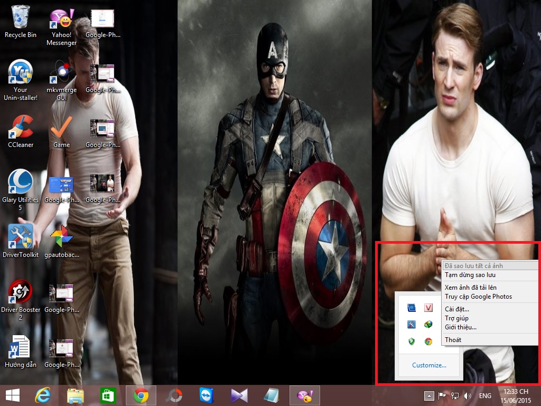Select 'Tạm dừng sao lưu' in context menu

point(470,275)
